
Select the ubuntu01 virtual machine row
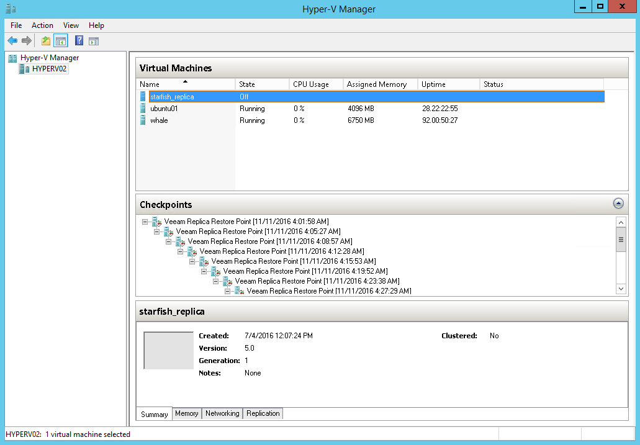371,108
